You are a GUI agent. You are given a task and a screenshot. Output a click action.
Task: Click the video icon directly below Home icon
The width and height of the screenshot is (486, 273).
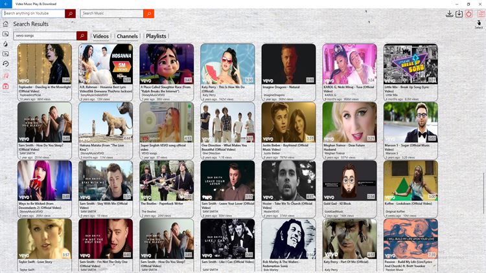(x=6, y=34)
